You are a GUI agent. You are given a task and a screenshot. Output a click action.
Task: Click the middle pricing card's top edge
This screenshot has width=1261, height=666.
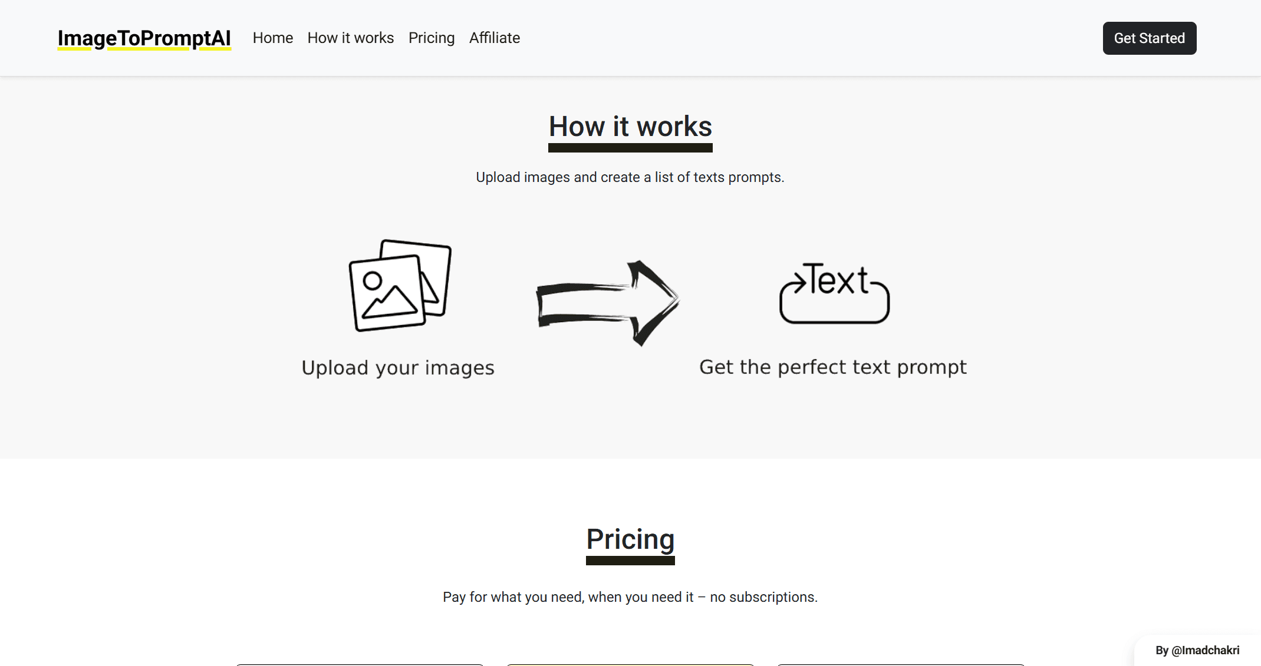point(630,665)
